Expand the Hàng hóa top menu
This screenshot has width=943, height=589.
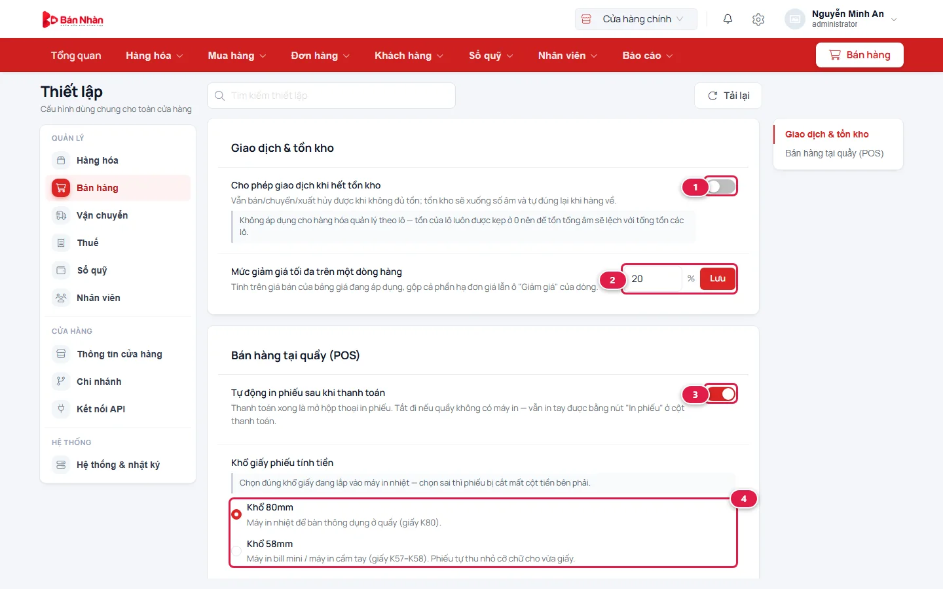pos(155,56)
